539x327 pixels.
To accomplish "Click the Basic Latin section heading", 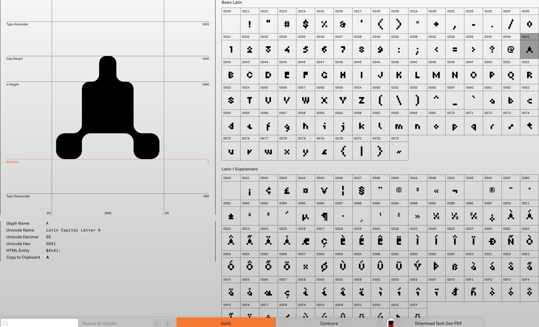I will [232, 2].
